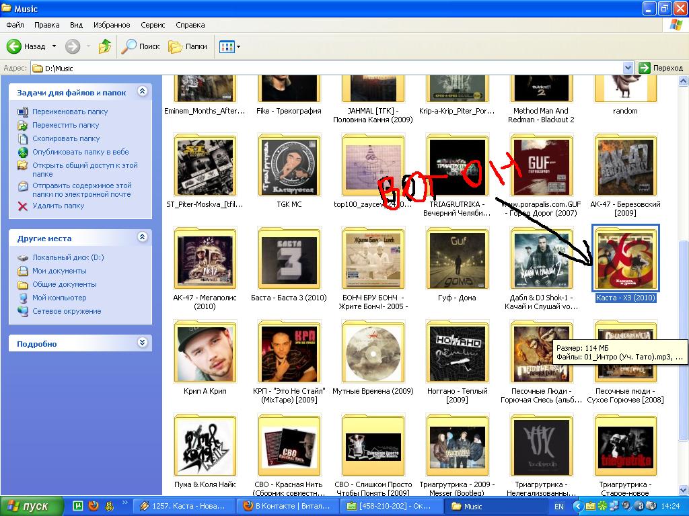
Task: Select АК-47 - Мегаполис (2010) folder
Action: click(205, 259)
